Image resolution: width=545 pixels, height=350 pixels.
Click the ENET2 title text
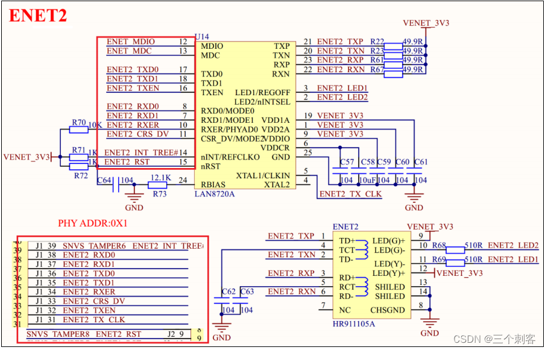pyautogui.click(x=37, y=16)
